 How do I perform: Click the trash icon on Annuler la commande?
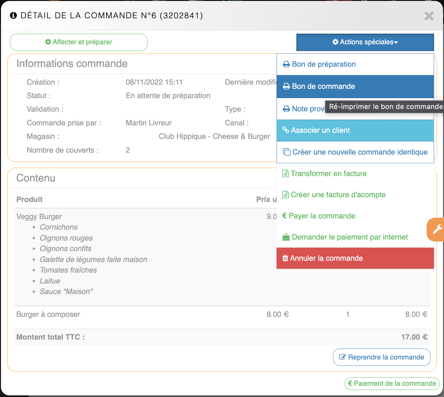point(285,258)
